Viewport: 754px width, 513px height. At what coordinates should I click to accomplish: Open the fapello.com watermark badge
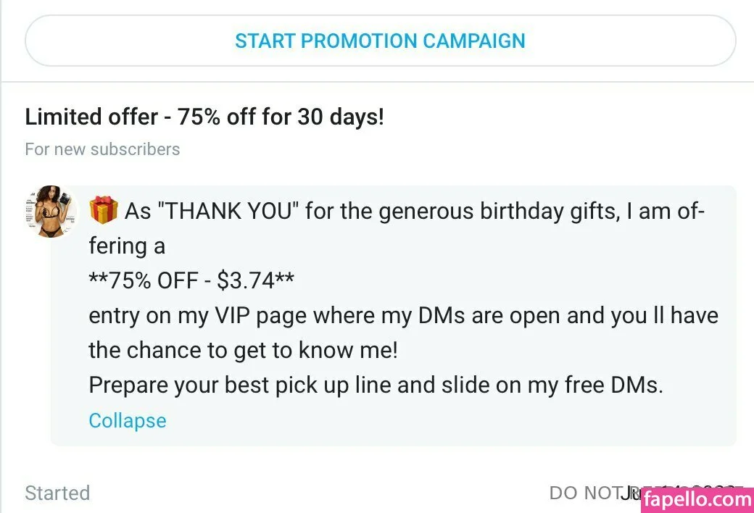[x=697, y=499]
